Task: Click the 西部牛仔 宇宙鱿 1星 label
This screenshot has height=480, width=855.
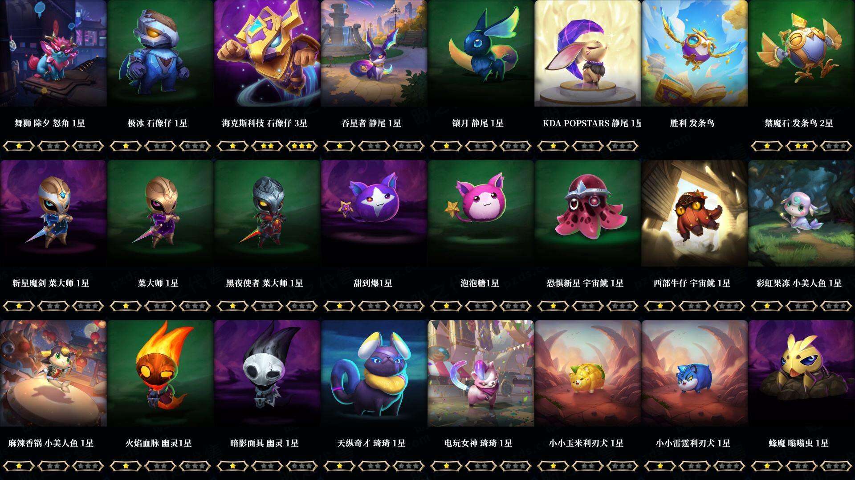Action: click(692, 283)
